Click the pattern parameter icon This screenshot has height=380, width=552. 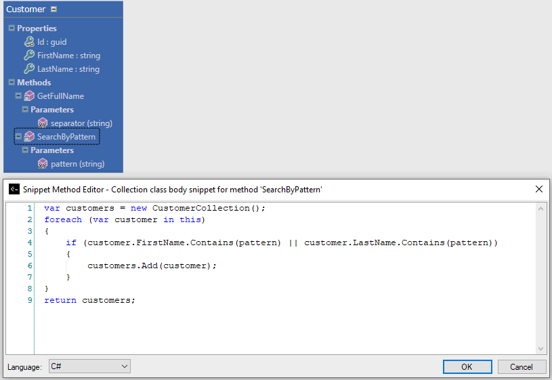(43, 164)
